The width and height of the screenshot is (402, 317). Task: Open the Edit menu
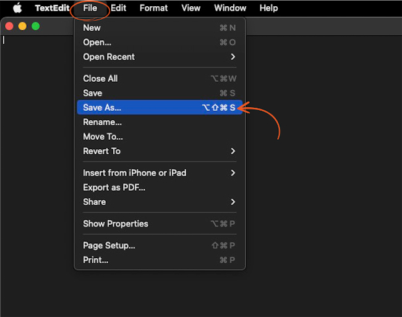[119, 8]
